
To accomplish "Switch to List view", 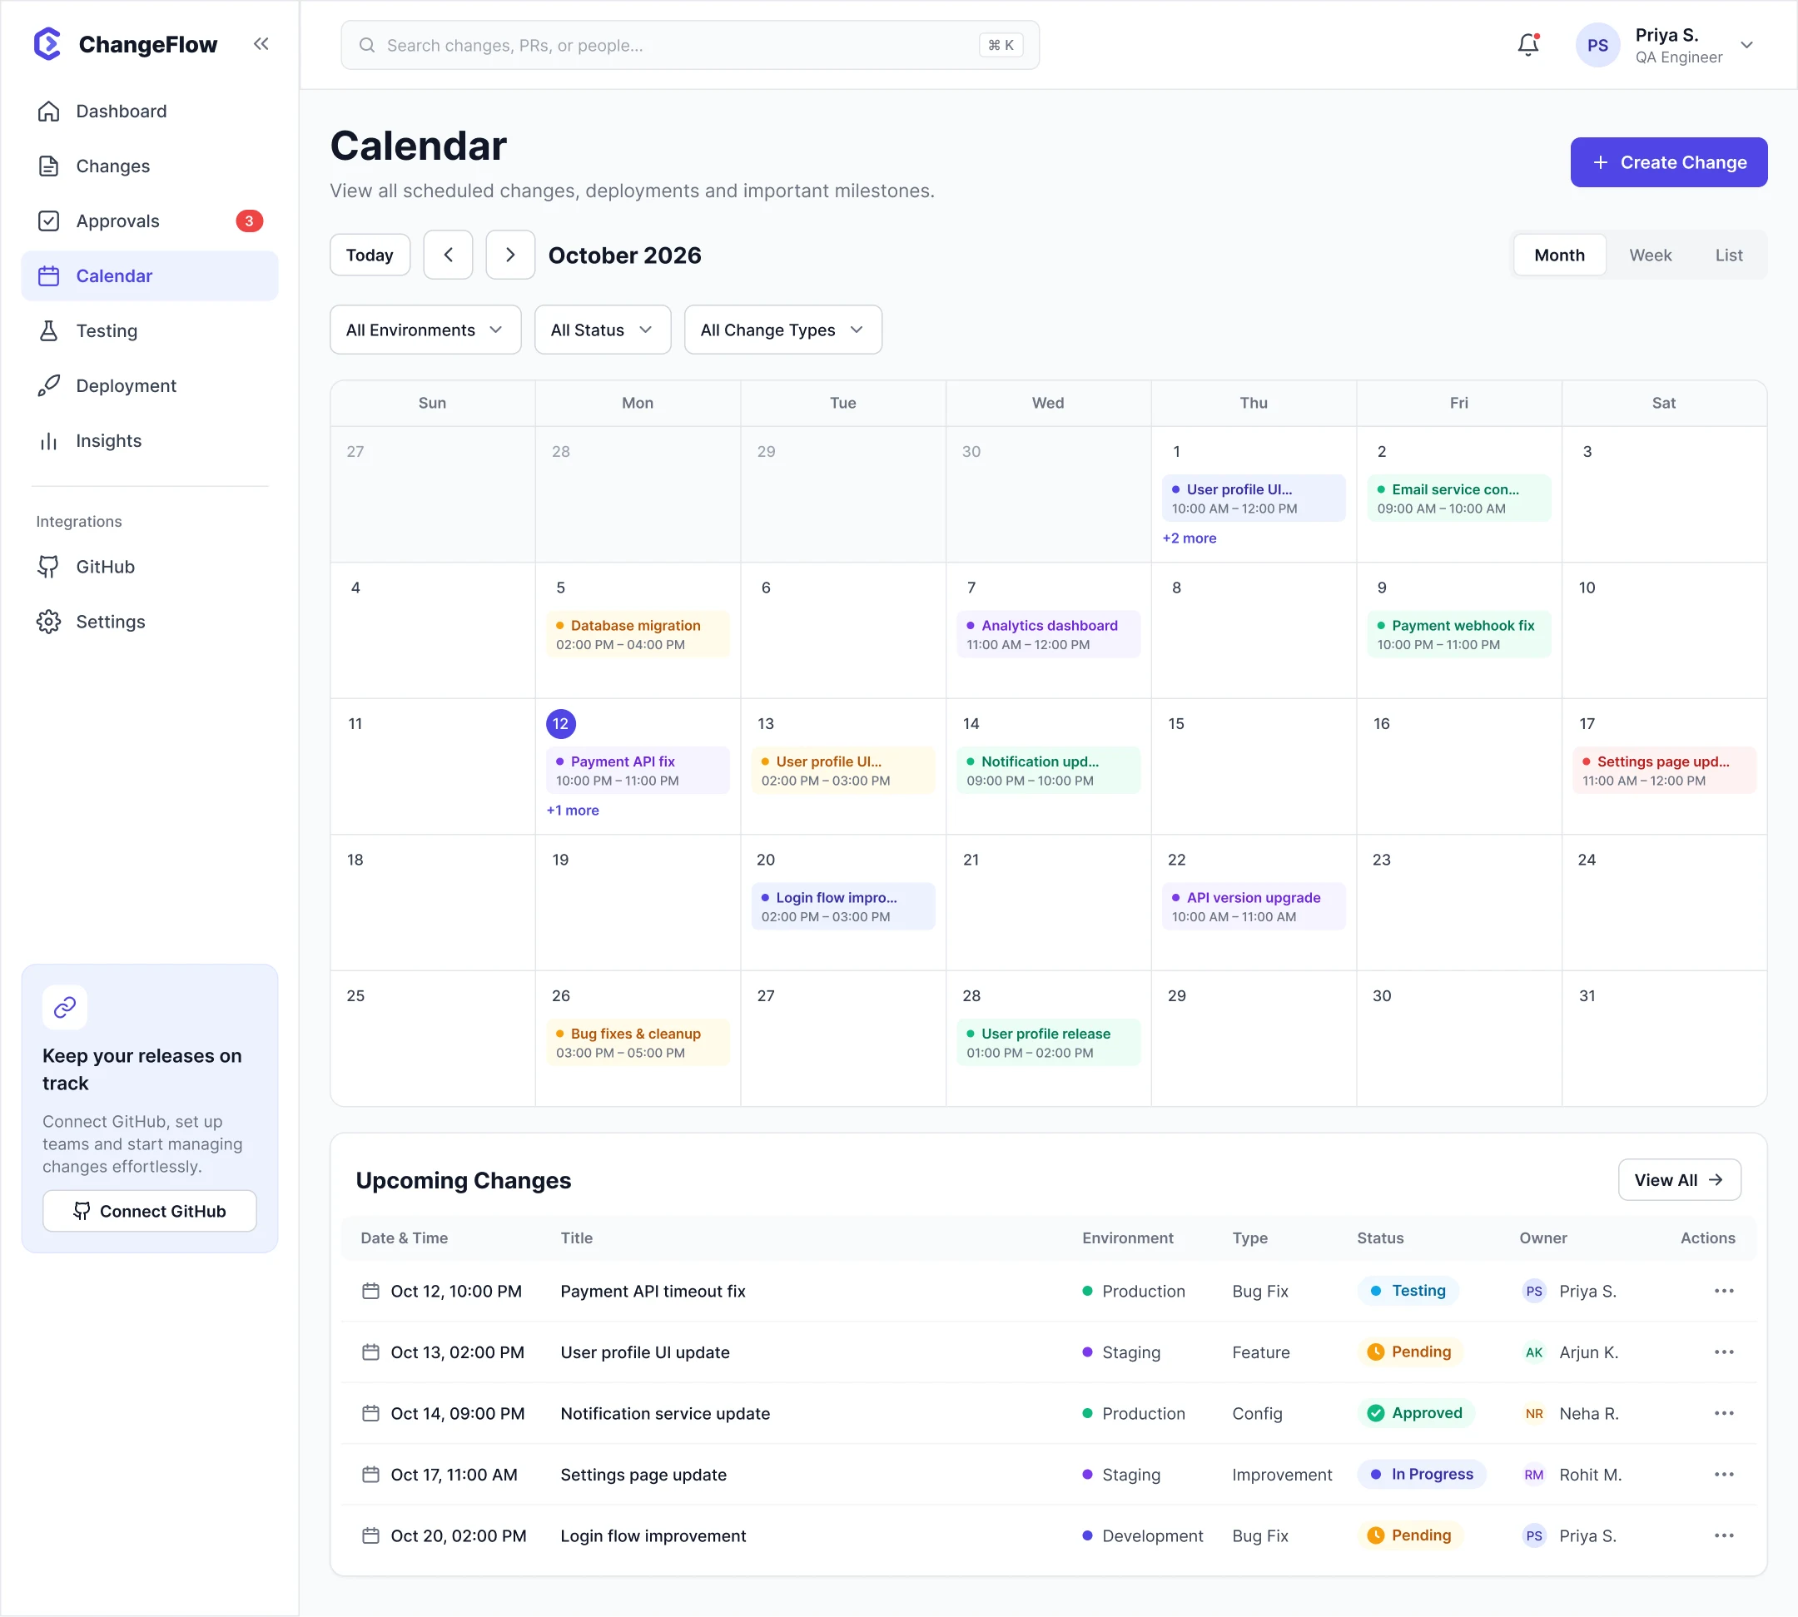I will pos(1728,255).
